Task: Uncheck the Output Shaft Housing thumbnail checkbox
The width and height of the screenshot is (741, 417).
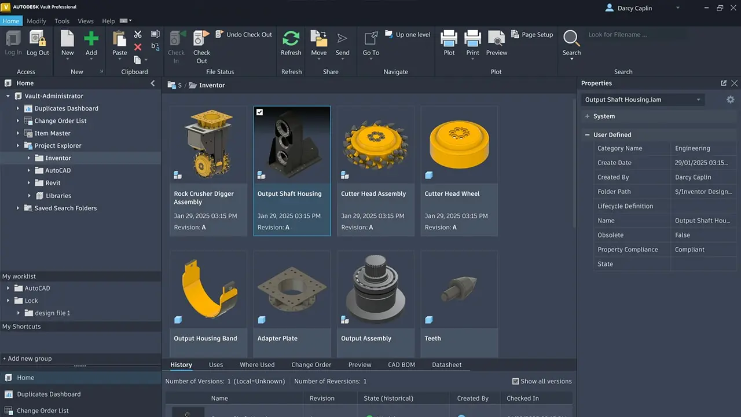Action: pos(259,112)
